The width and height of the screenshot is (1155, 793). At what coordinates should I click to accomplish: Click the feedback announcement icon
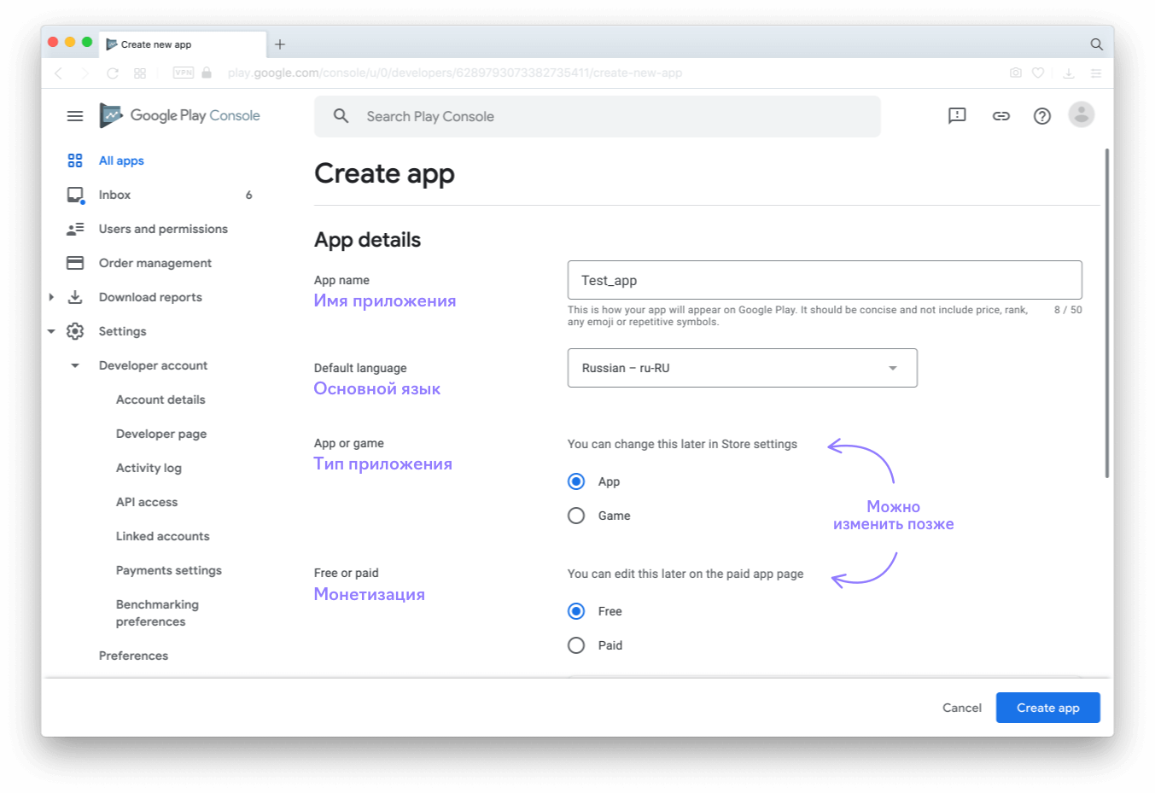(957, 116)
